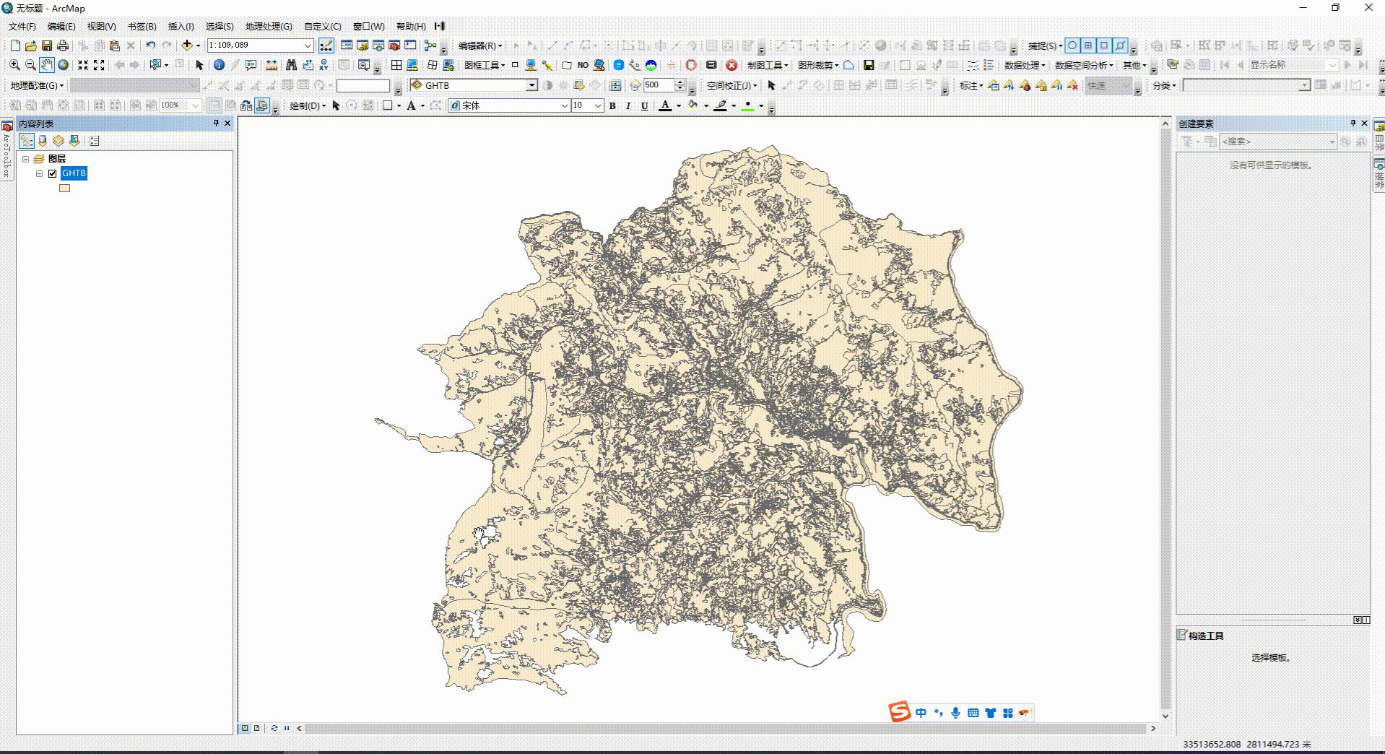This screenshot has width=1385, height=754.
Task: Enable bold text formatting
Action: [612, 105]
